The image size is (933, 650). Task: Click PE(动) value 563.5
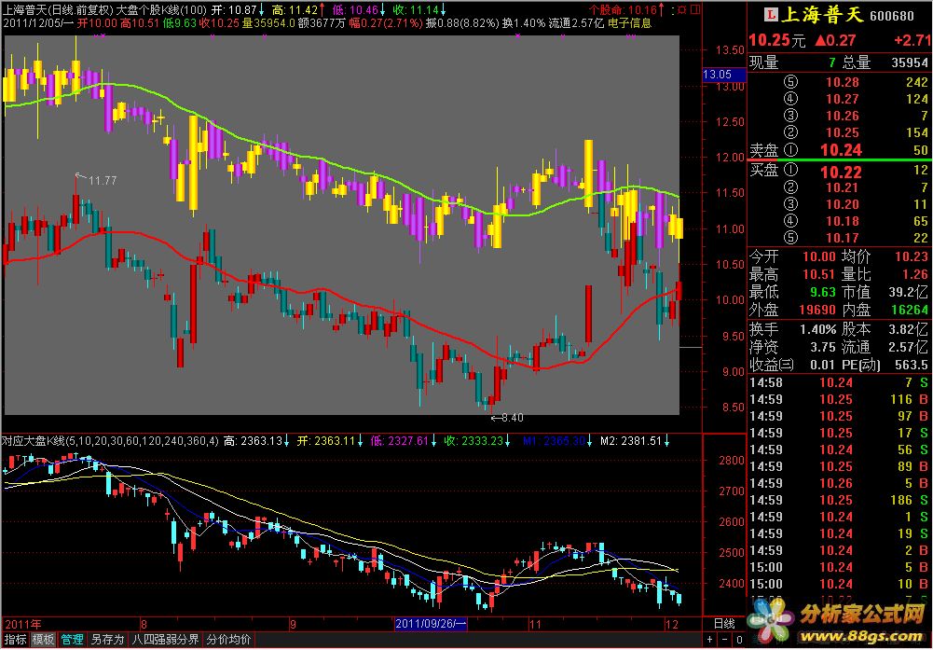(x=912, y=365)
